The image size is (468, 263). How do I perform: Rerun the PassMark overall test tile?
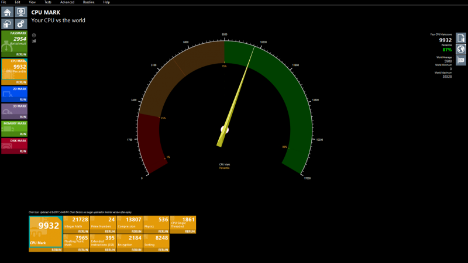click(22, 54)
